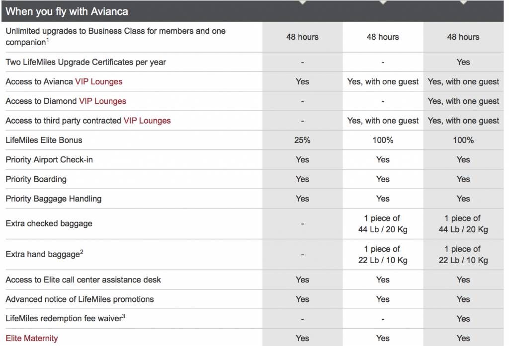The image size is (509, 346).
Task: Select 'Priority Airport Check-in' label
Action: (x=49, y=159)
